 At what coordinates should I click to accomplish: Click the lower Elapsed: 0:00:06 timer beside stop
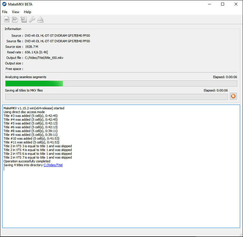(x=216, y=90)
